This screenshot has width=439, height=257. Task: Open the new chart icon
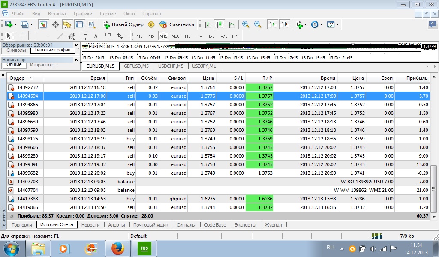click(x=9, y=24)
